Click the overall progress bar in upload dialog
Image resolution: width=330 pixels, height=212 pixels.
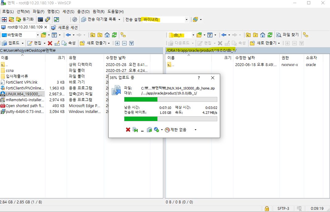(171, 119)
